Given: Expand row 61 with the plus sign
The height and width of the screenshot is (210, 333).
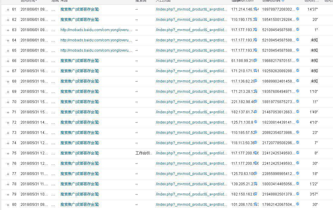Looking at the screenshot, I should [x=8, y=10].
